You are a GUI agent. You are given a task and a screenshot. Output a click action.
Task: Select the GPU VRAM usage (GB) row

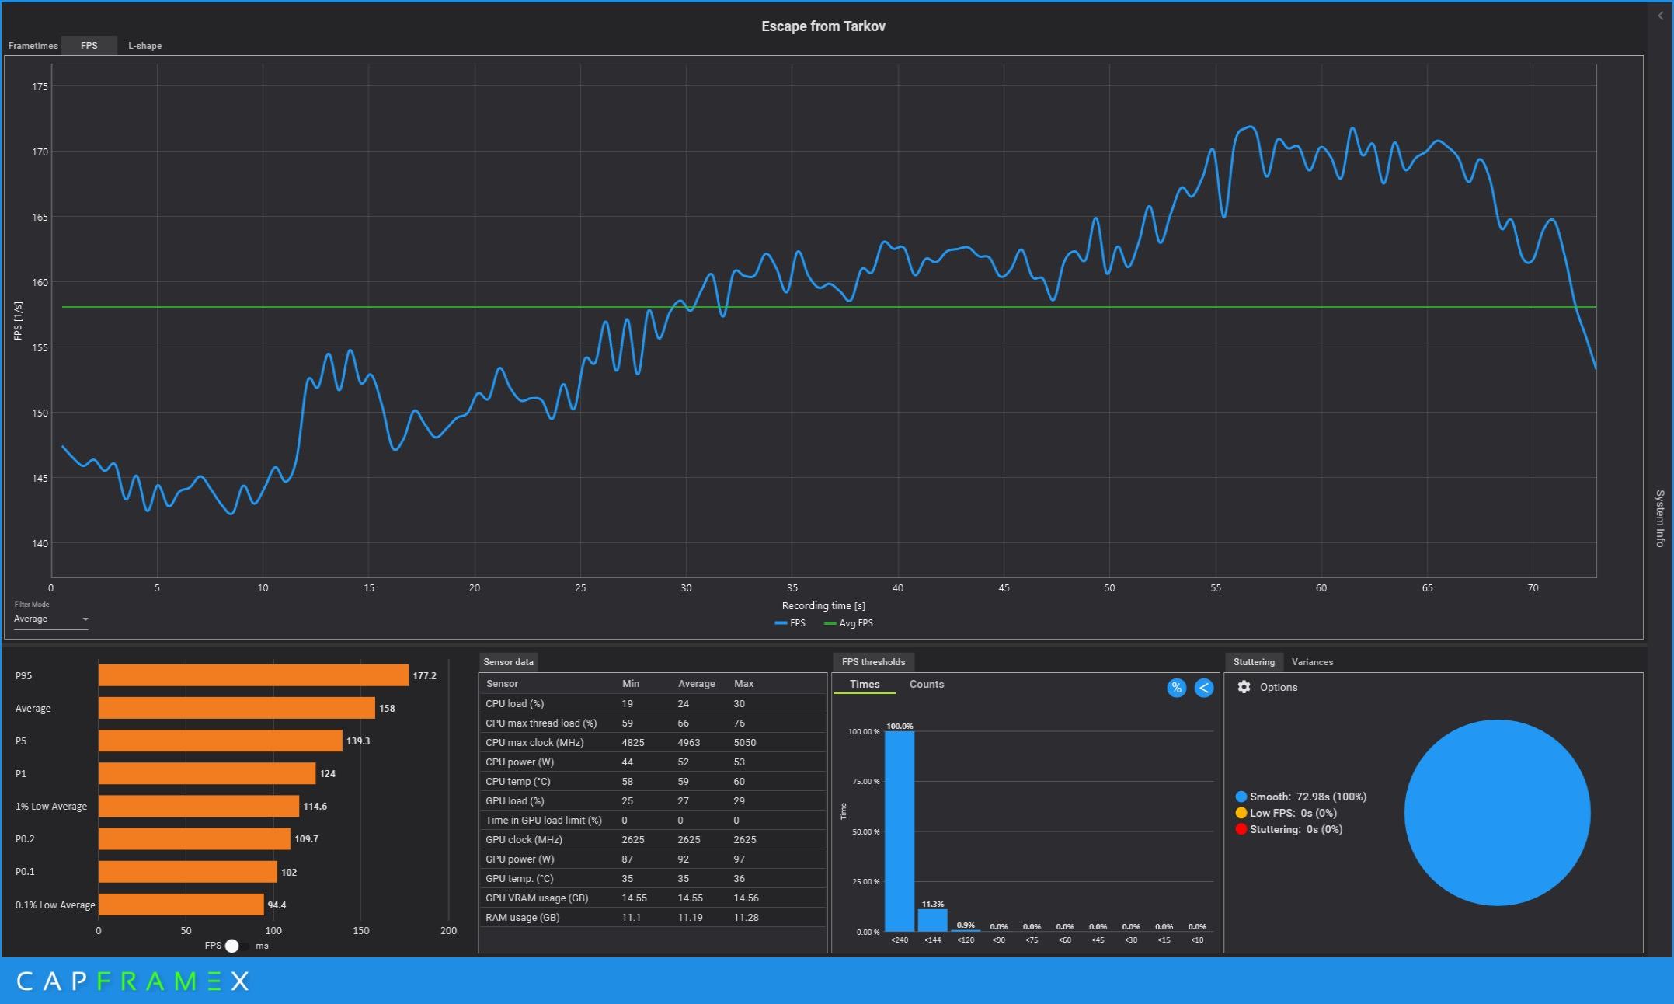(653, 898)
